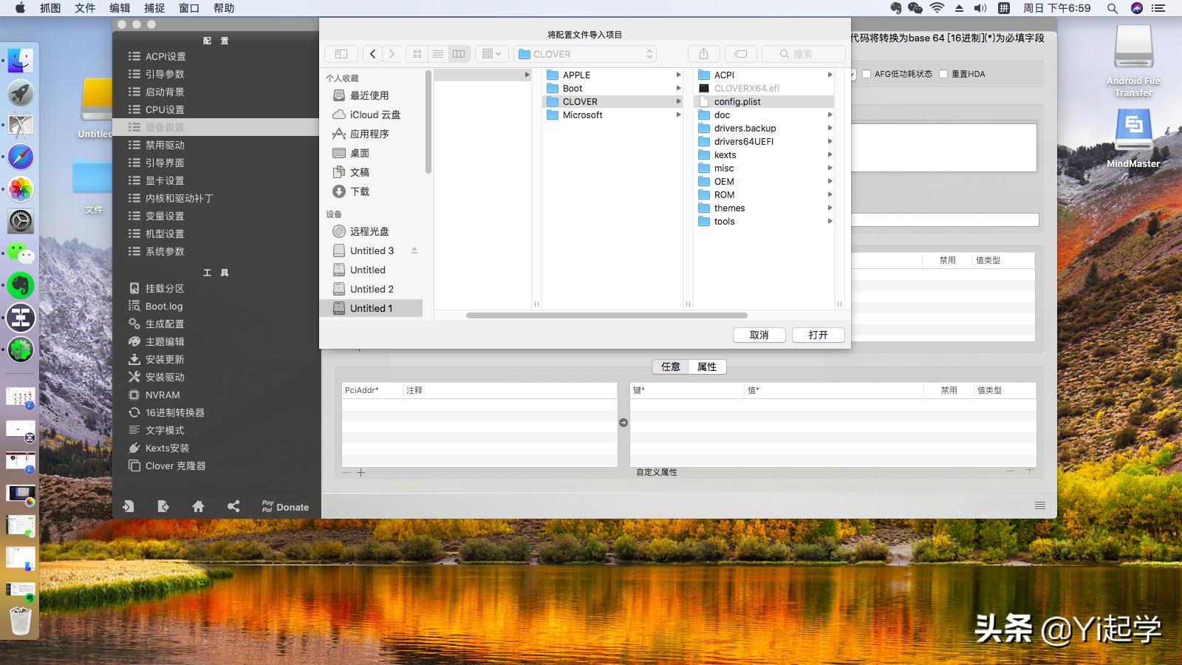The height and width of the screenshot is (665, 1182).
Task: Click the home icon in bottom toolbar
Action: (198, 506)
